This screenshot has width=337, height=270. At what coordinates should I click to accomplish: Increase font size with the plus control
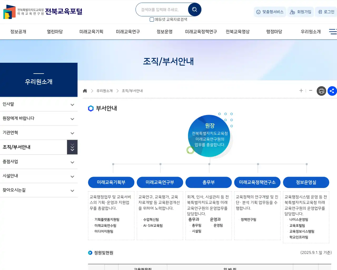[x=301, y=90]
